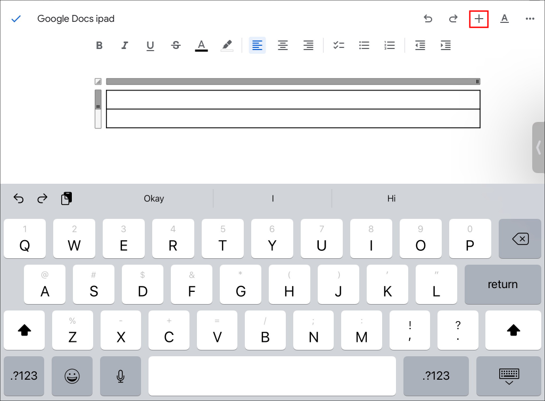
Task: Toggle underline formatting
Action: [x=150, y=45]
